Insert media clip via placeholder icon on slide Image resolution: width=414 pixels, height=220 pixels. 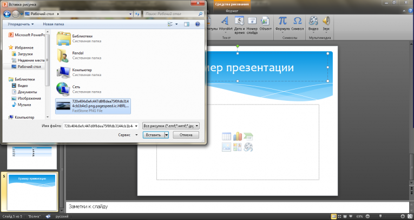click(248, 147)
